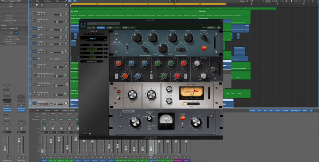Image resolution: width=319 pixels, height=162 pixels.
Task: Click the plugin link chain icon
Action: coord(218,28)
